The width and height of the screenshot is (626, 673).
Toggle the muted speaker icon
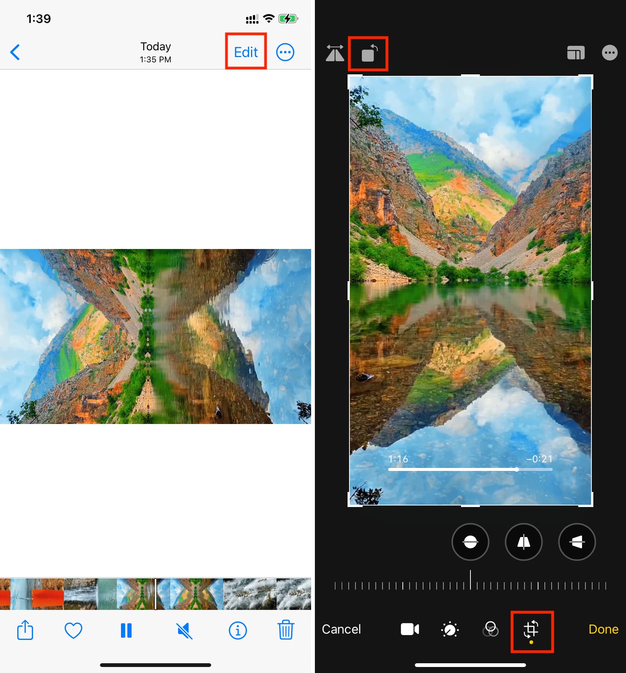point(184,630)
